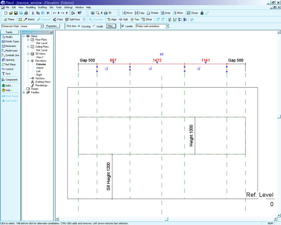Click the What's This help cursor icon

pos(80,13)
